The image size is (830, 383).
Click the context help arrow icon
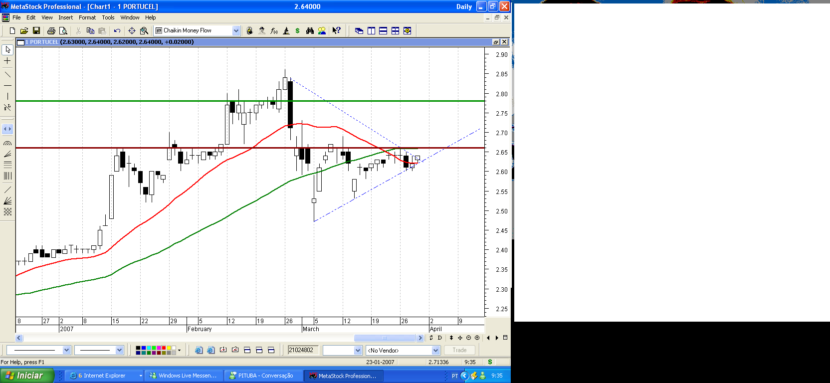(336, 31)
